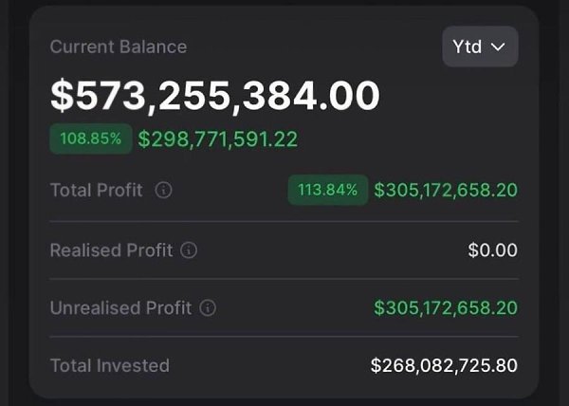
Task: Click the divider line below Total Profit row
Action: [x=284, y=221]
